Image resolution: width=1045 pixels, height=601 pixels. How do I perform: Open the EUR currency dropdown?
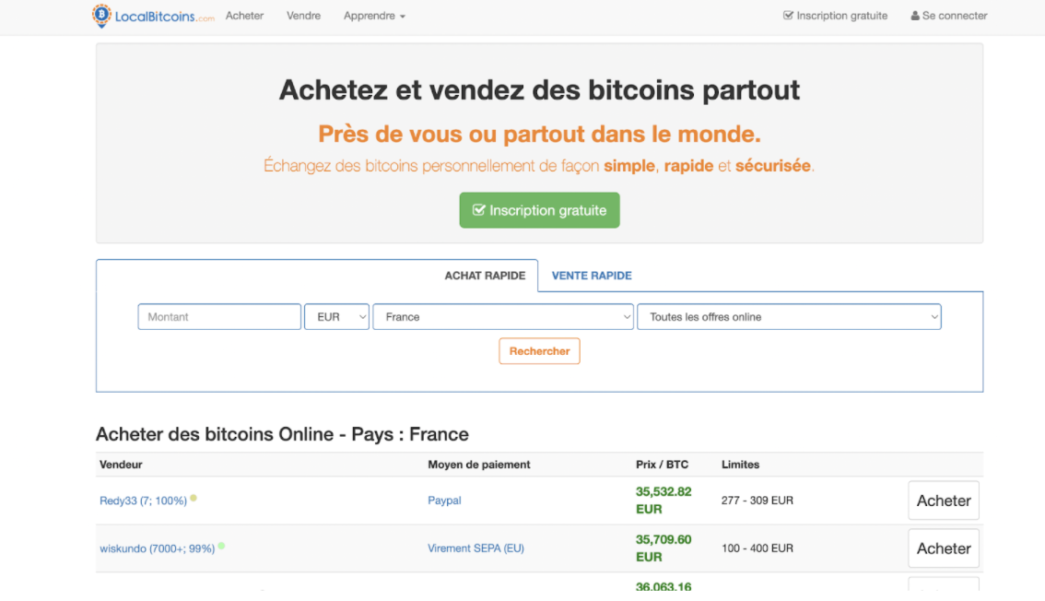(x=336, y=316)
